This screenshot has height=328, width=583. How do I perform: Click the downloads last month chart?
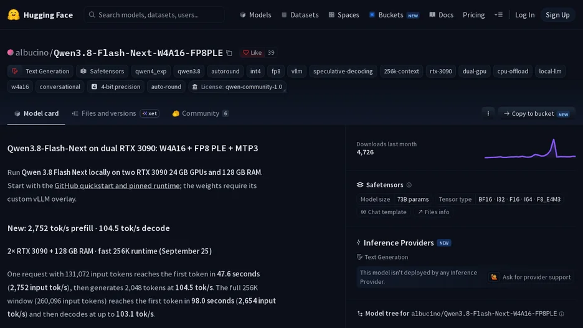tap(530, 148)
